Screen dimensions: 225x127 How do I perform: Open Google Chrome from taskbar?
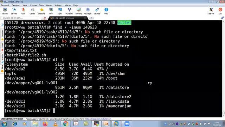[x=66, y=124]
